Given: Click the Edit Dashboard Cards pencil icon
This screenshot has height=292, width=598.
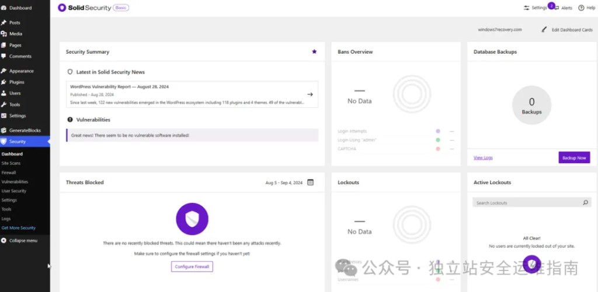Looking at the screenshot, I should pos(544,30).
